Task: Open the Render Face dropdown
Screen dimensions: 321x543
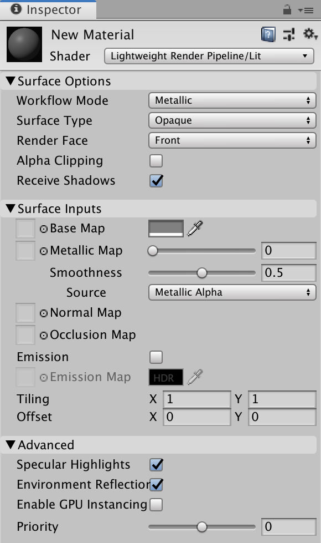Action: 231,140
